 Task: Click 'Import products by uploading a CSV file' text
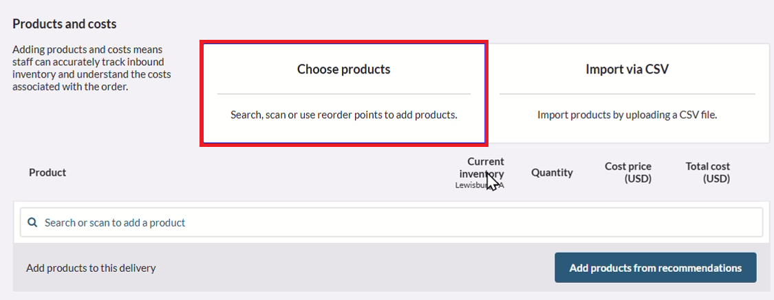[x=627, y=115]
